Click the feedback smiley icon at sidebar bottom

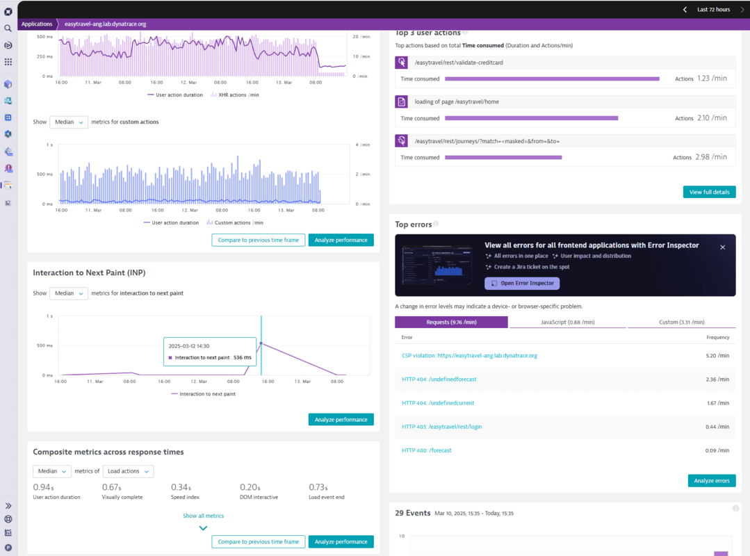[7, 518]
